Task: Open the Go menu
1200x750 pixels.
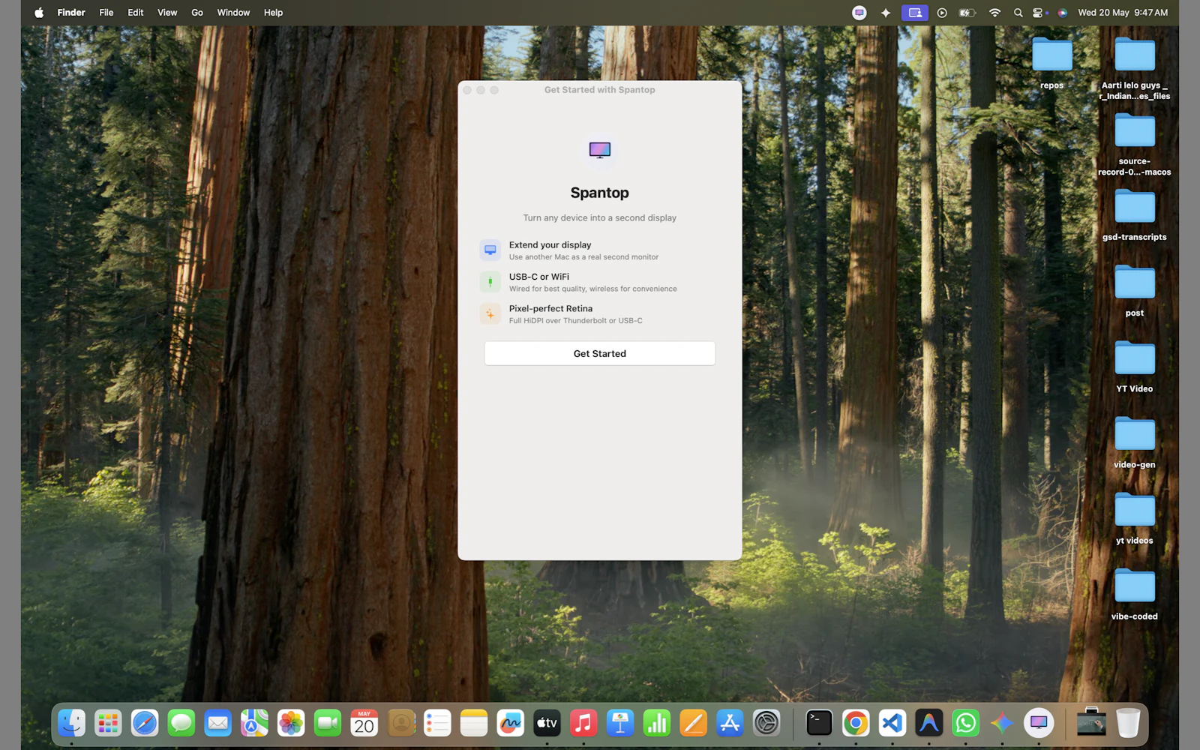Action: [197, 12]
